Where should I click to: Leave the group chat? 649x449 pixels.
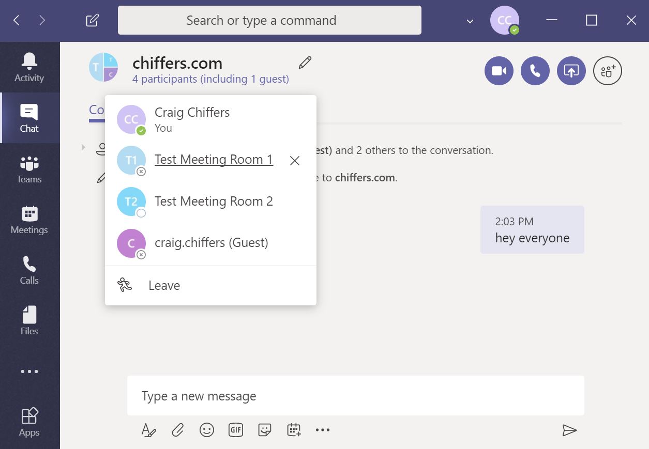point(210,285)
